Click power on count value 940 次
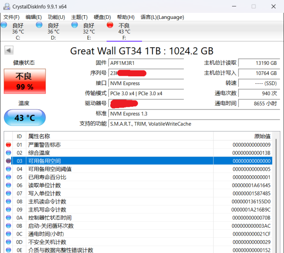The image size is (284, 253). [x=259, y=93]
